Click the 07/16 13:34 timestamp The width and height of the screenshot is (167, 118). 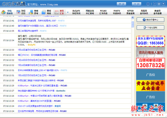(9, 40)
